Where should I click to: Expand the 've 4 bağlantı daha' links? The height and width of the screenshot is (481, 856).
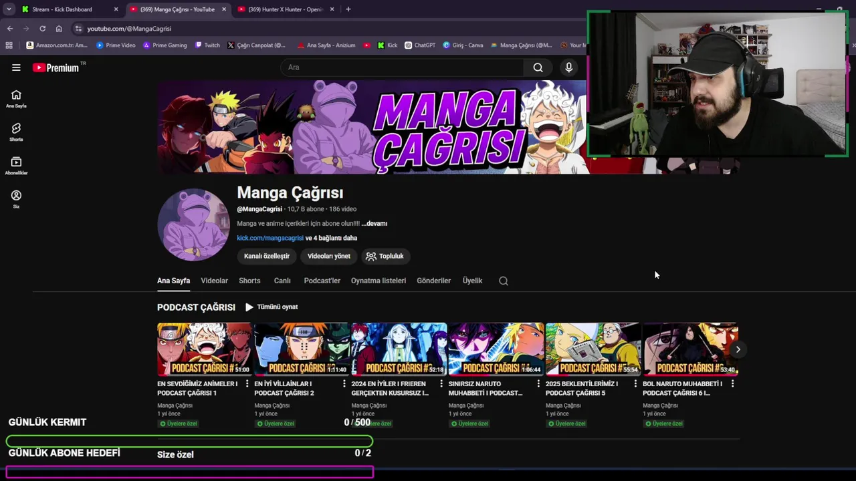coord(332,238)
